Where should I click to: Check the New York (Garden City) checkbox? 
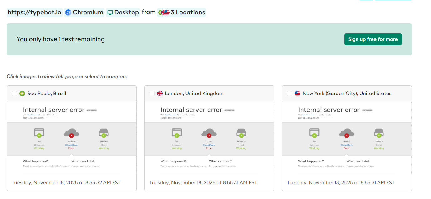[290, 94]
